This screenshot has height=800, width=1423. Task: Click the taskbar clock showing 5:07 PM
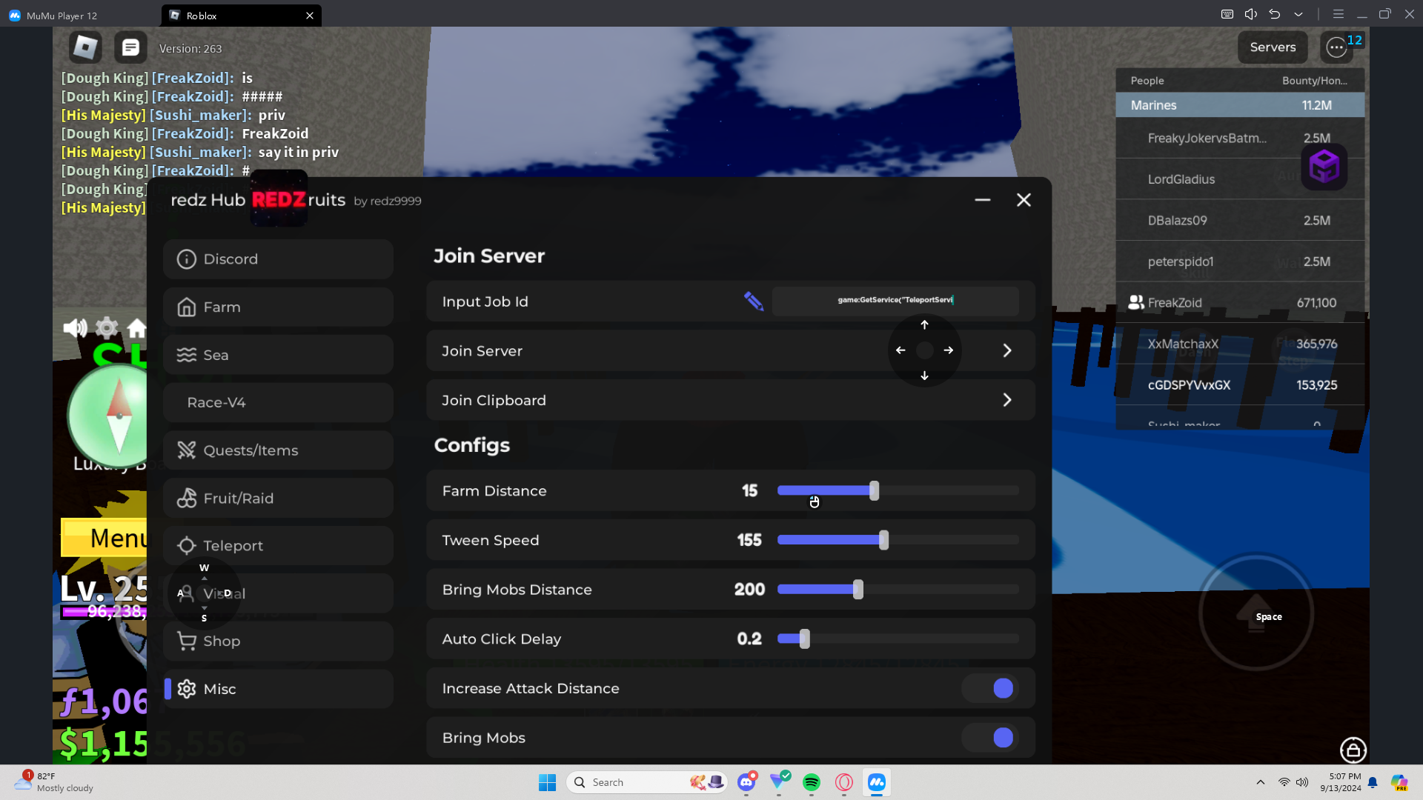pyautogui.click(x=1340, y=782)
